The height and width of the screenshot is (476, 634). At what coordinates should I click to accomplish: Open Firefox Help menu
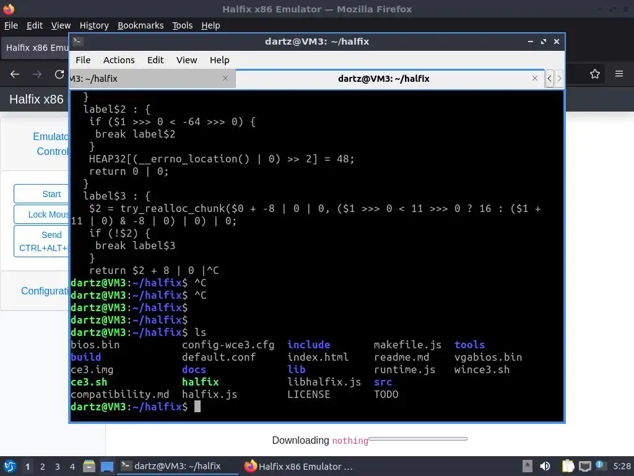[x=211, y=25]
